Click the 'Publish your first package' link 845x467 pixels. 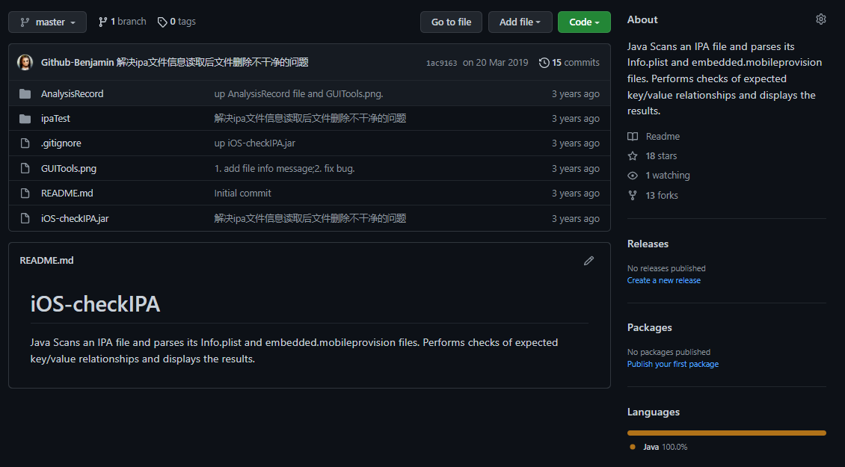[x=673, y=364]
